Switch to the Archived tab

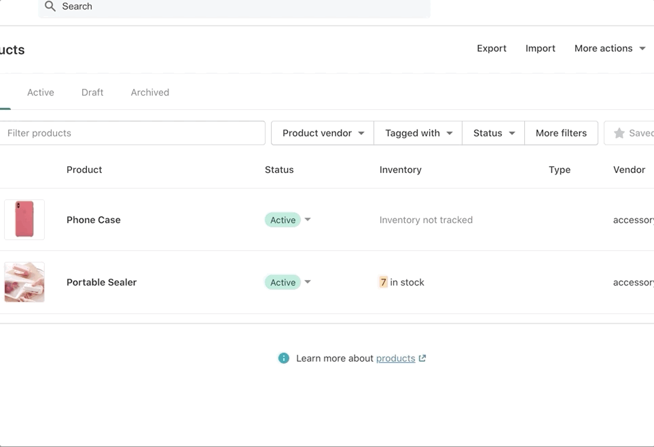click(149, 92)
